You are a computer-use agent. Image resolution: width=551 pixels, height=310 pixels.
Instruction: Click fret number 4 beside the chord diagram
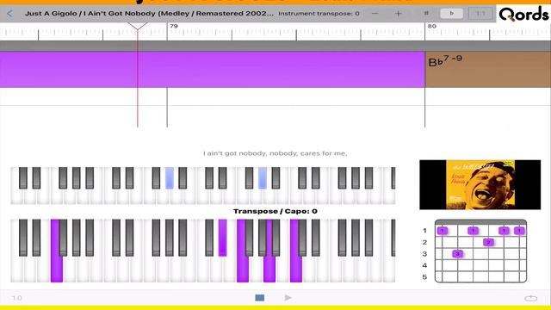pos(424,265)
